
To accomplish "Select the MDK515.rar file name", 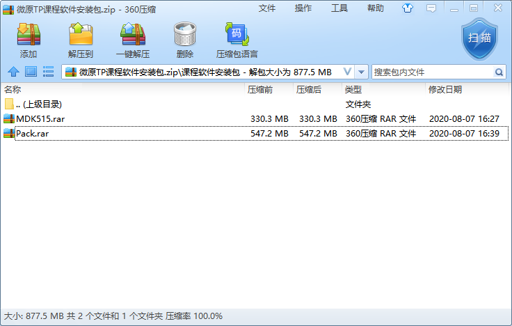I will 40,118.
